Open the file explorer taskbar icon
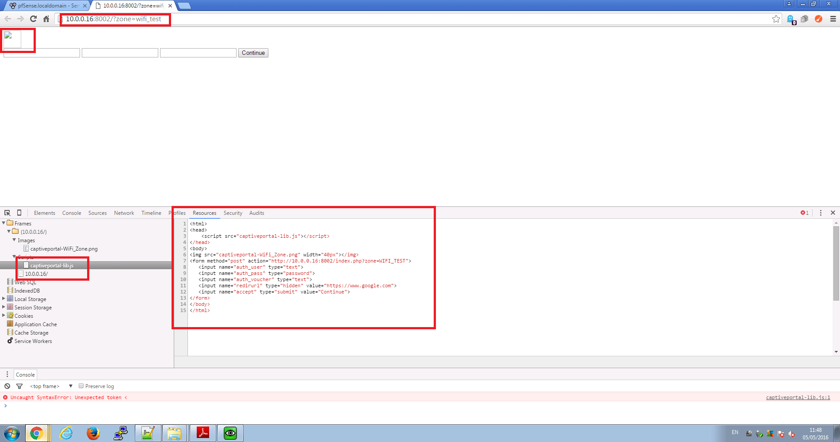The width and height of the screenshot is (840, 442). tap(175, 433)
